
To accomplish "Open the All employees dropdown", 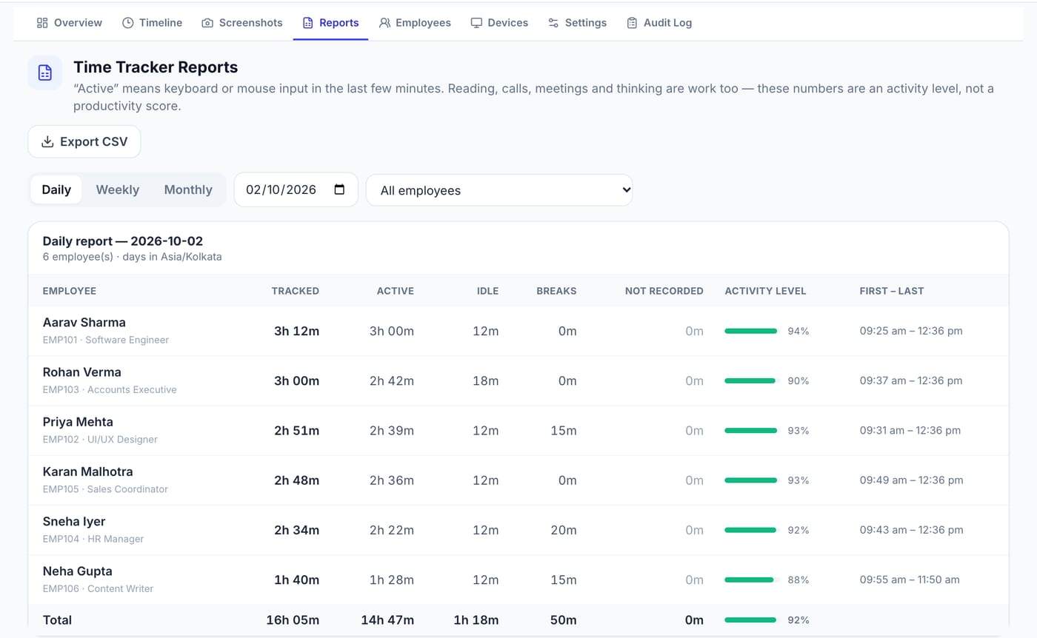I will tap(499, 190).
